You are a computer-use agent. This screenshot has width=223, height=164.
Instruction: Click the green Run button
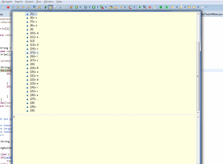94,7
